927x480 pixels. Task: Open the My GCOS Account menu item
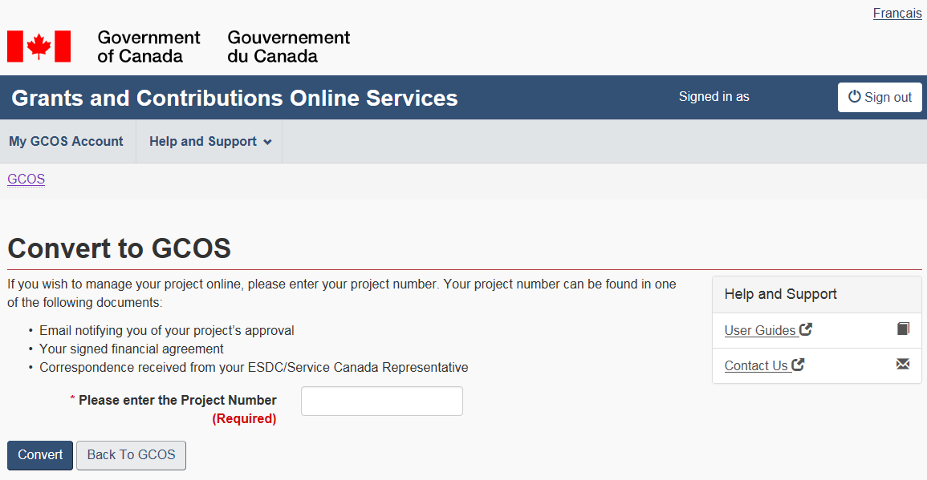66,142
